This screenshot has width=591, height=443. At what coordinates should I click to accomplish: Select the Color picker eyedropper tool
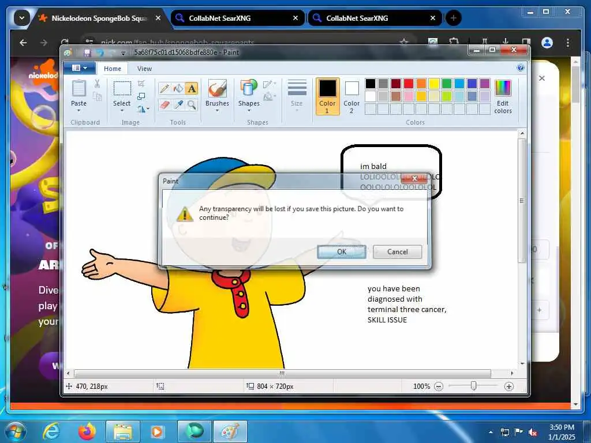click(x=178, y=105)
